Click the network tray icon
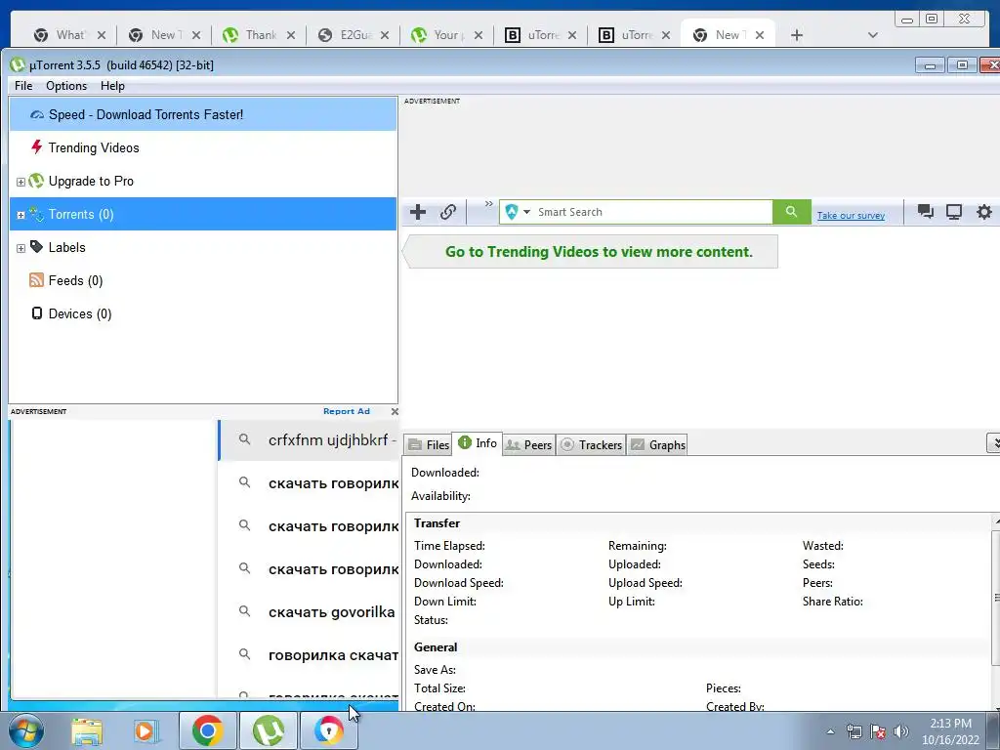Viewport: 1000px width, 750px height. [854, 731]
